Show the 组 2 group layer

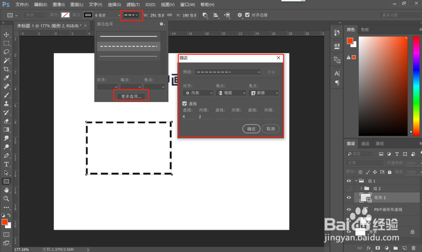click(x=349, y=188)
